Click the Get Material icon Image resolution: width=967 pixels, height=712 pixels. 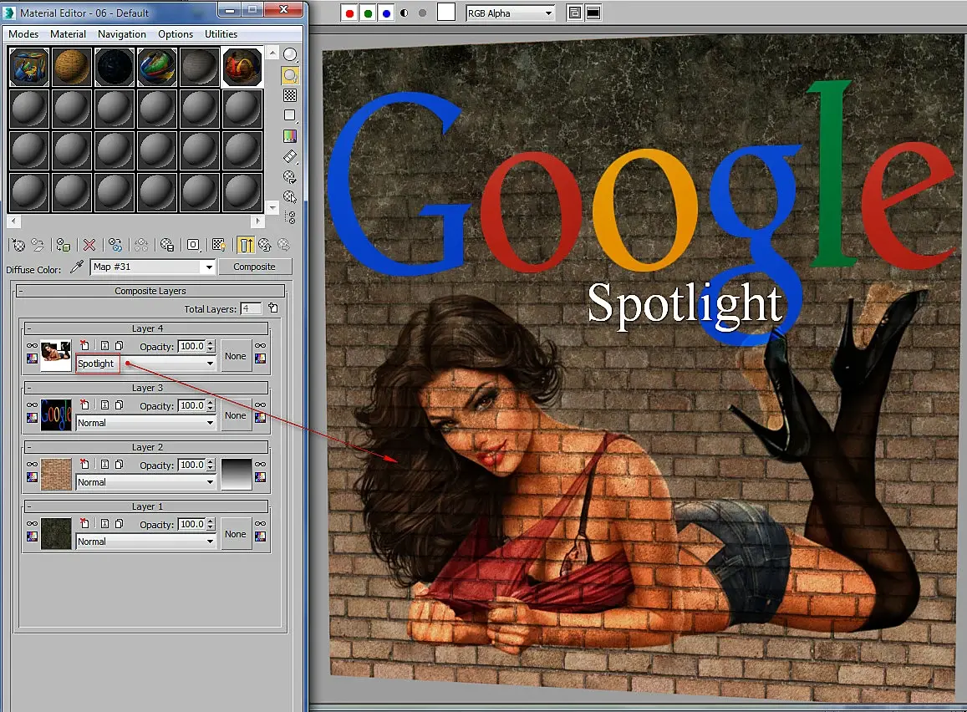click(x=16, y=245)
